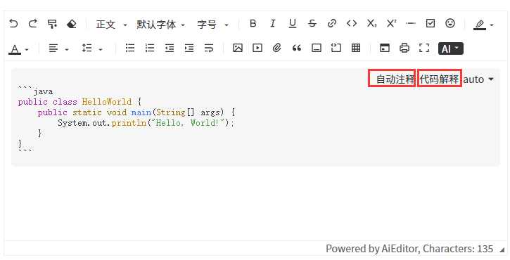
Task: Insert an image
Action: 238,48
